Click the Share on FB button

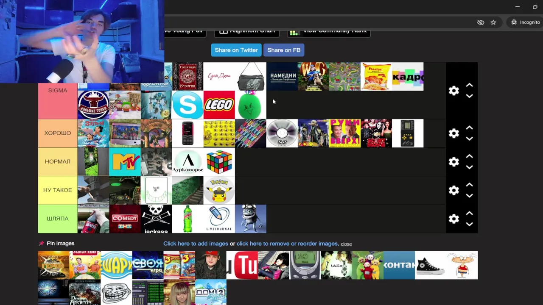(284, 50)
